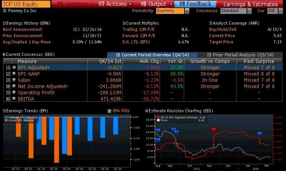Image resolution: width=286 pixels, height=171 pixels.
Task: Click the JC Penney Co Inc company name
Action: coord(20,11)
